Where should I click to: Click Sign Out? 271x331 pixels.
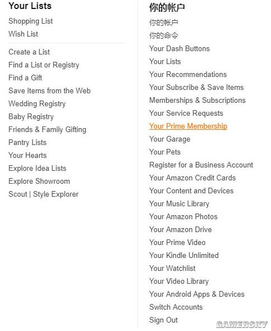tap(163, 320)
